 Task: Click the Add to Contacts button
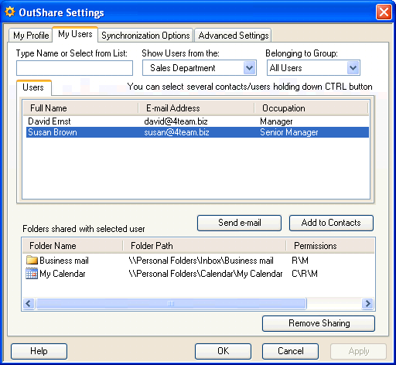tap(331, 223)
